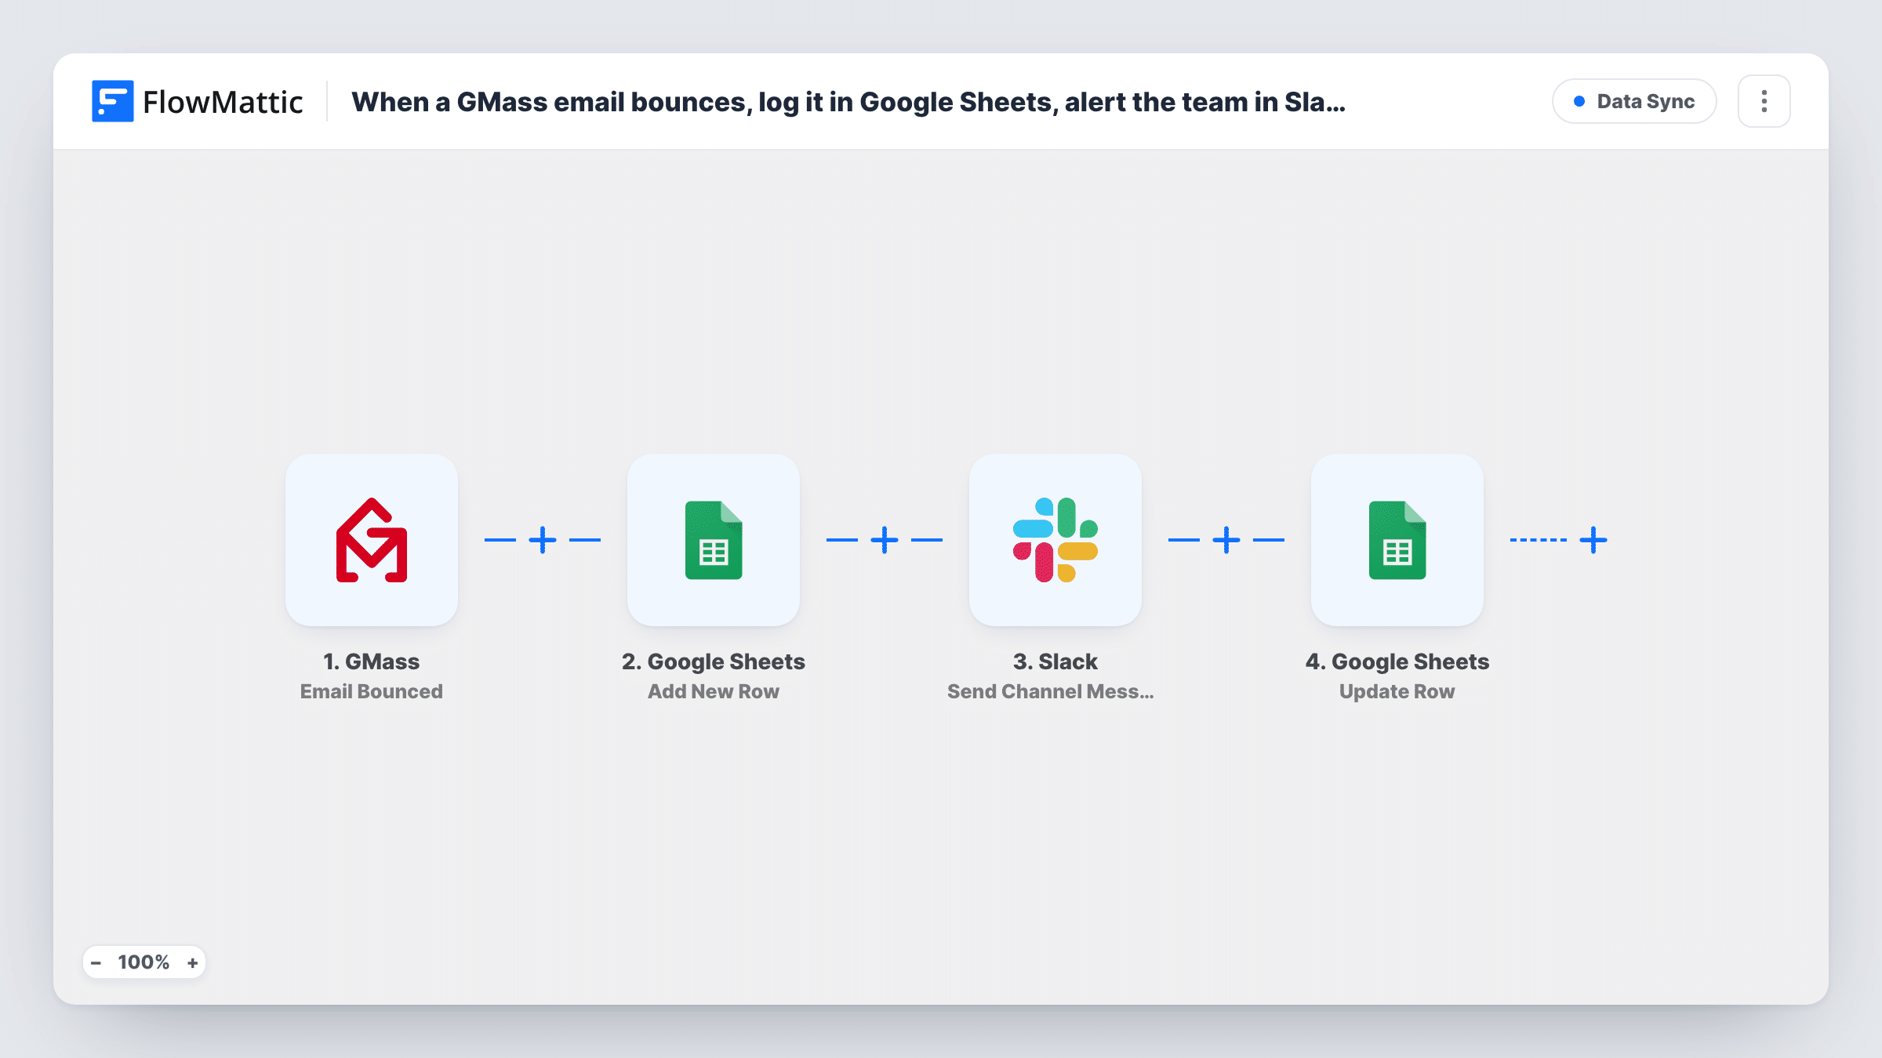The height and width of the screenshot is (1058, 1882).
Task: Click the workflow title text
Action: [x=848, y=102]
